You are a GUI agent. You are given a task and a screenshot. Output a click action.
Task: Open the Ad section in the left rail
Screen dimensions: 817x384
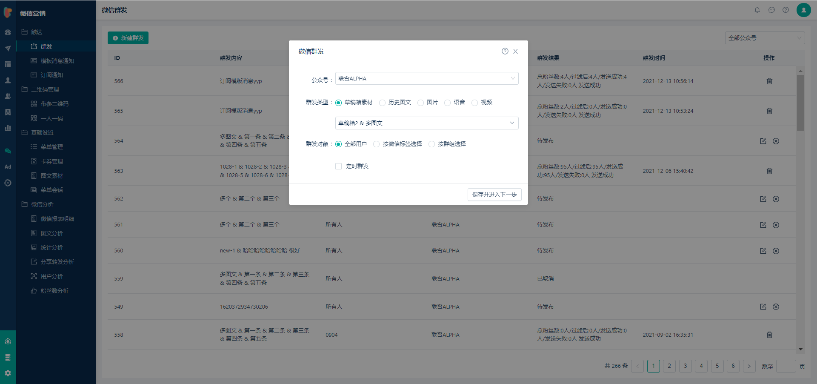tap(8, 167)
